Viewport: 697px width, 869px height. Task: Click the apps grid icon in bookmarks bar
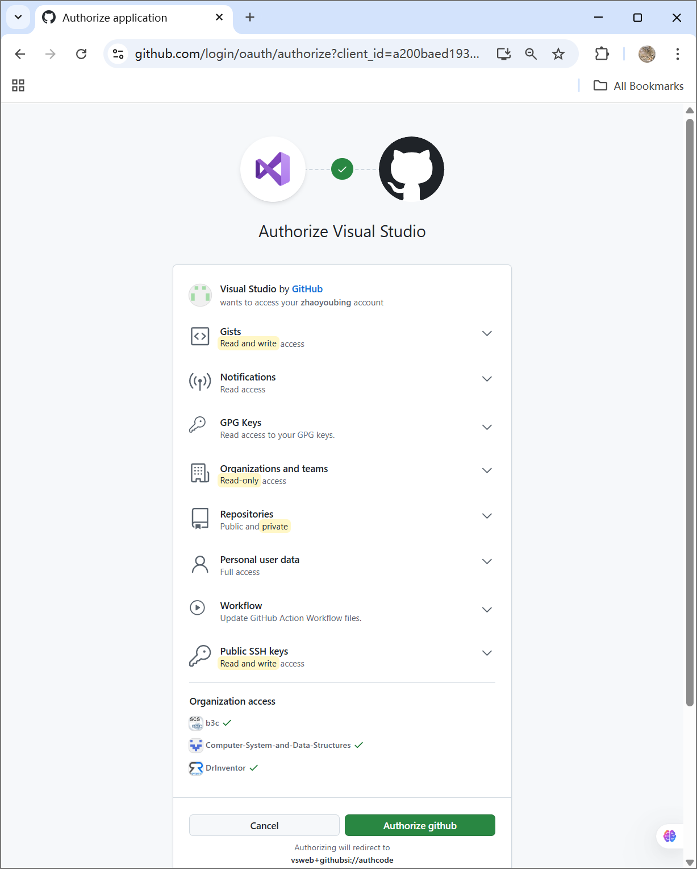pos(18,85)
